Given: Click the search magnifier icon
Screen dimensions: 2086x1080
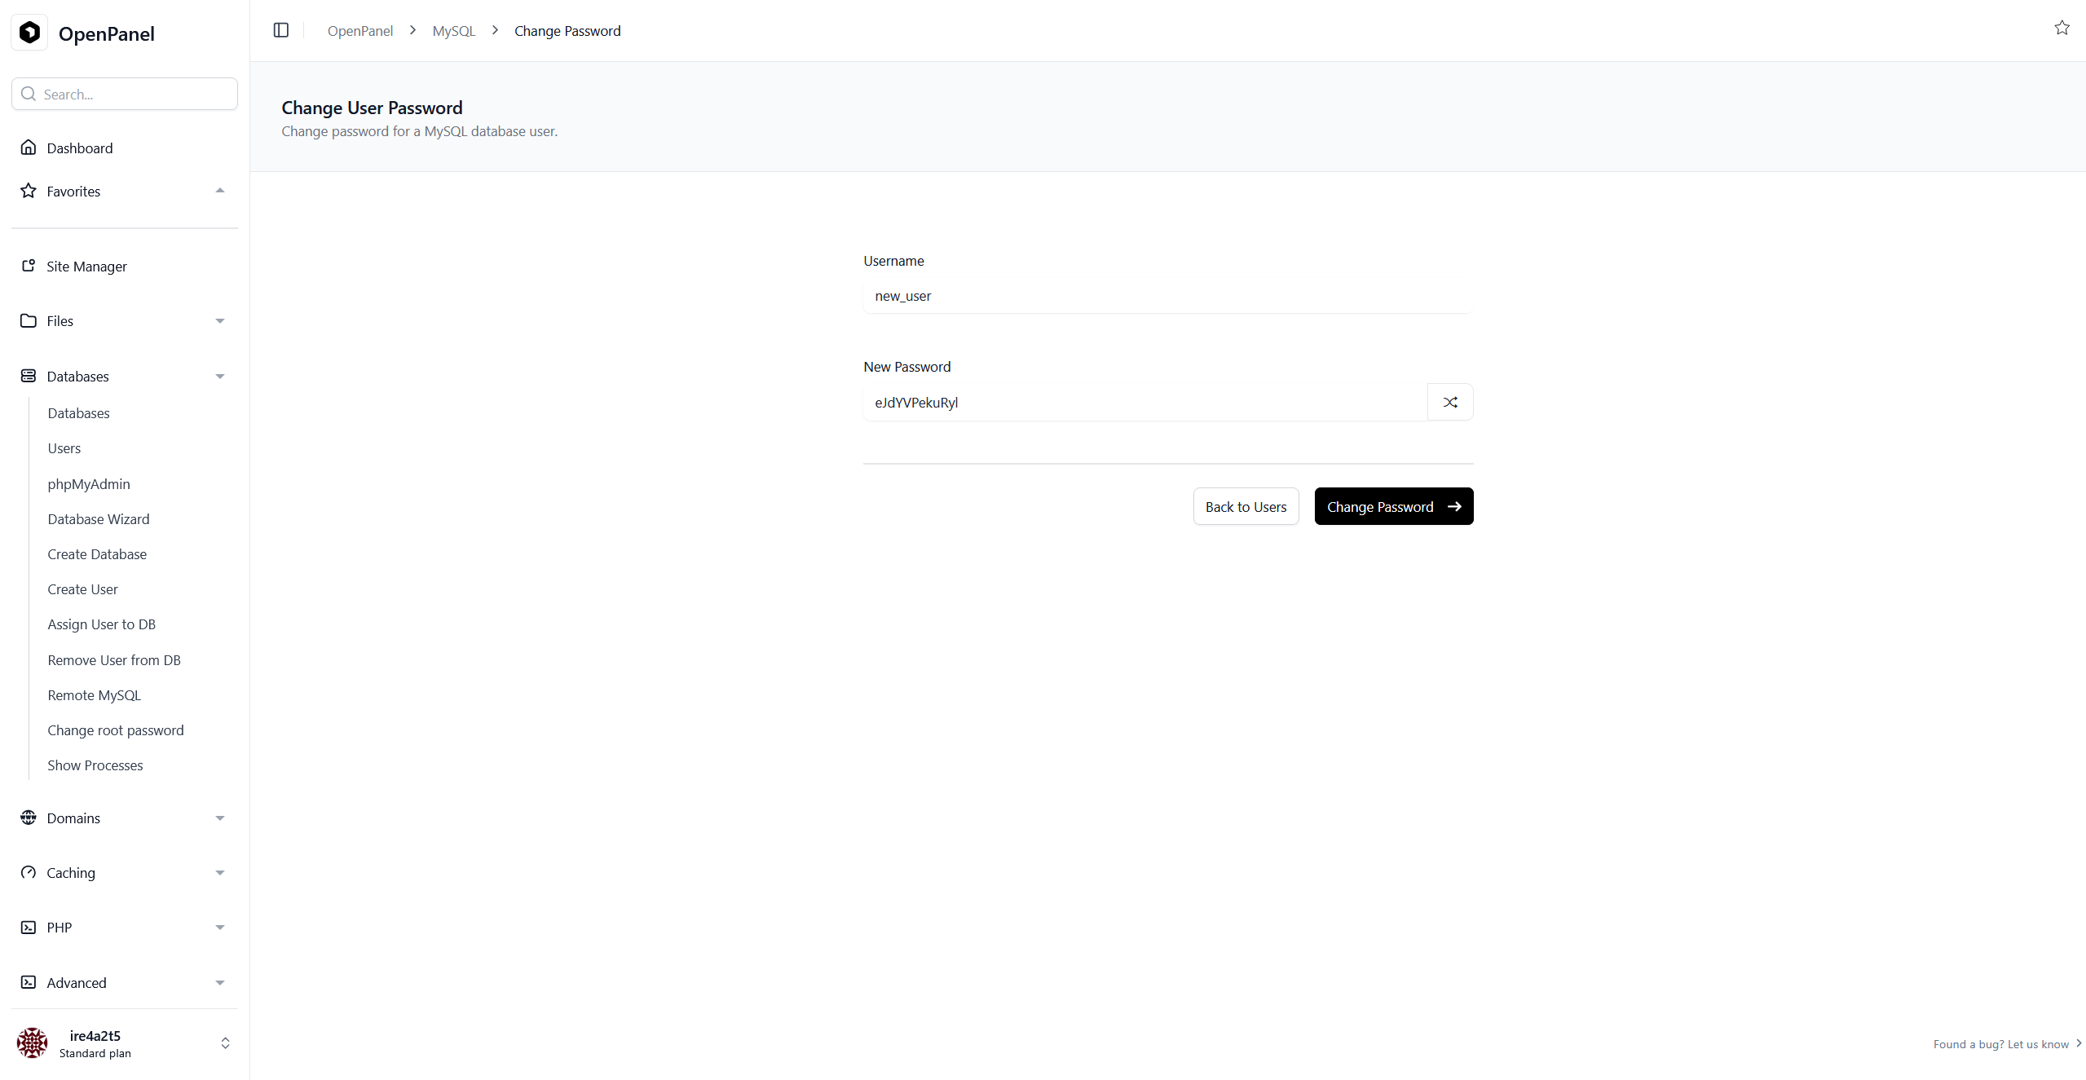Looking at the screenshot, I should point(29,94).
